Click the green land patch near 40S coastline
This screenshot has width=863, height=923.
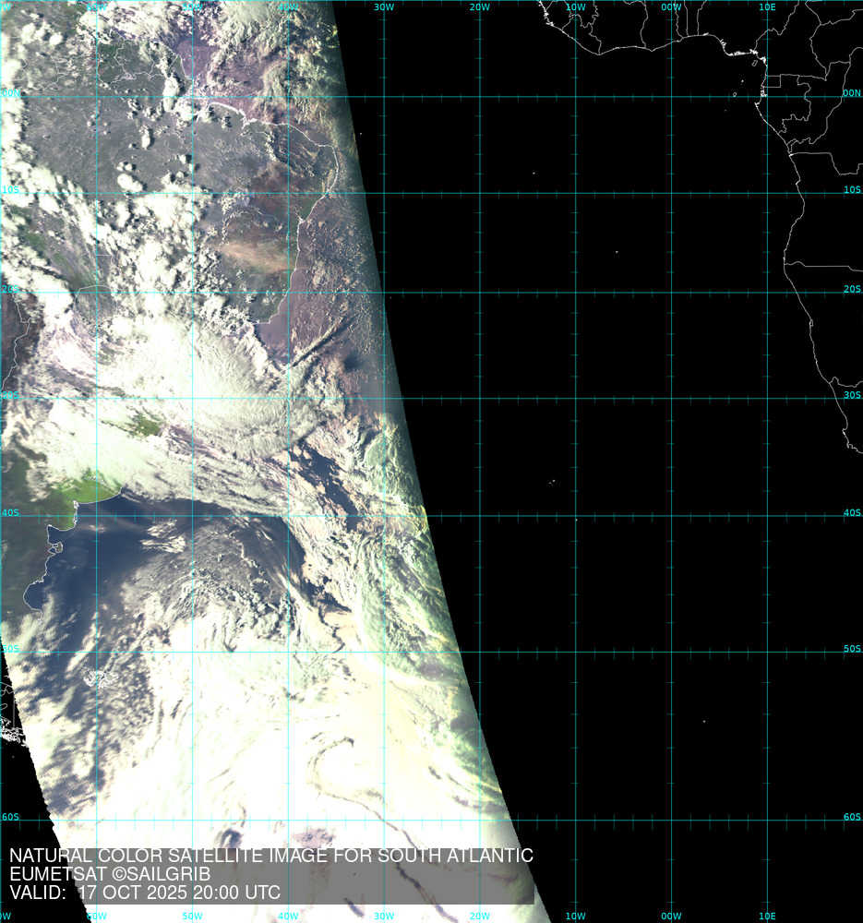coord(92,486)
